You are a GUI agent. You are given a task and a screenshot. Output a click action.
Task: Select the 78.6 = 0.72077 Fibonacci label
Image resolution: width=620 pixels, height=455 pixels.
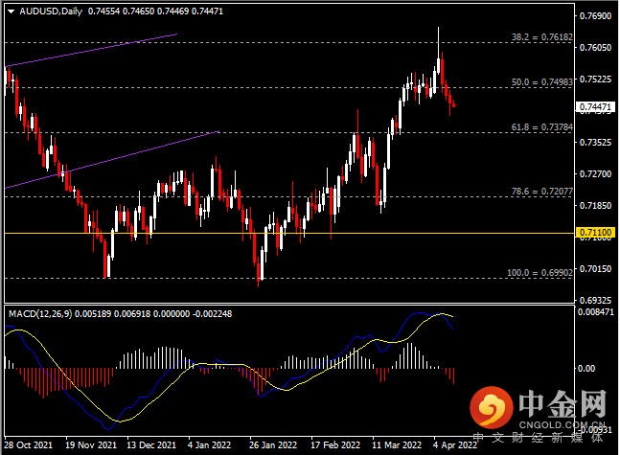point(542,192)
